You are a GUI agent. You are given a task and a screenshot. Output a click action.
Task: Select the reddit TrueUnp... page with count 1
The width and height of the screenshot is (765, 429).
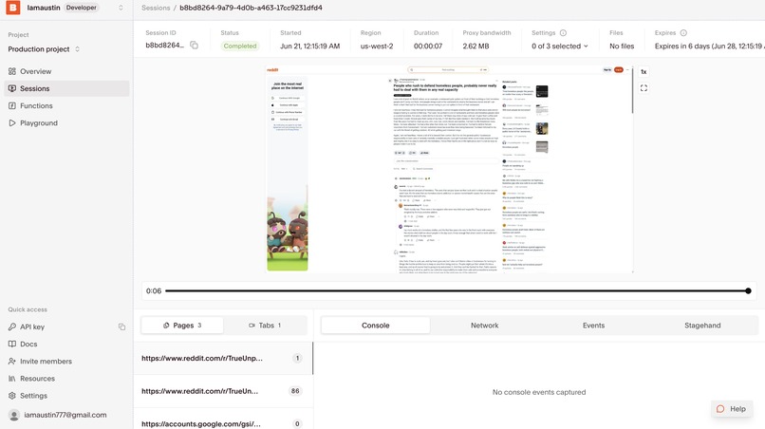click(x=223, y=358)
